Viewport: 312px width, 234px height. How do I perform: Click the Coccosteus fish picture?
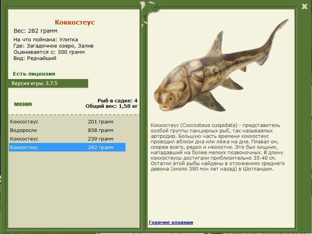(x=221, y=66)
